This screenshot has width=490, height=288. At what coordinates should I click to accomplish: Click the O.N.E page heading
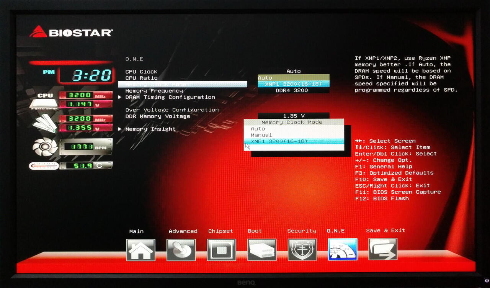[134, 59]
